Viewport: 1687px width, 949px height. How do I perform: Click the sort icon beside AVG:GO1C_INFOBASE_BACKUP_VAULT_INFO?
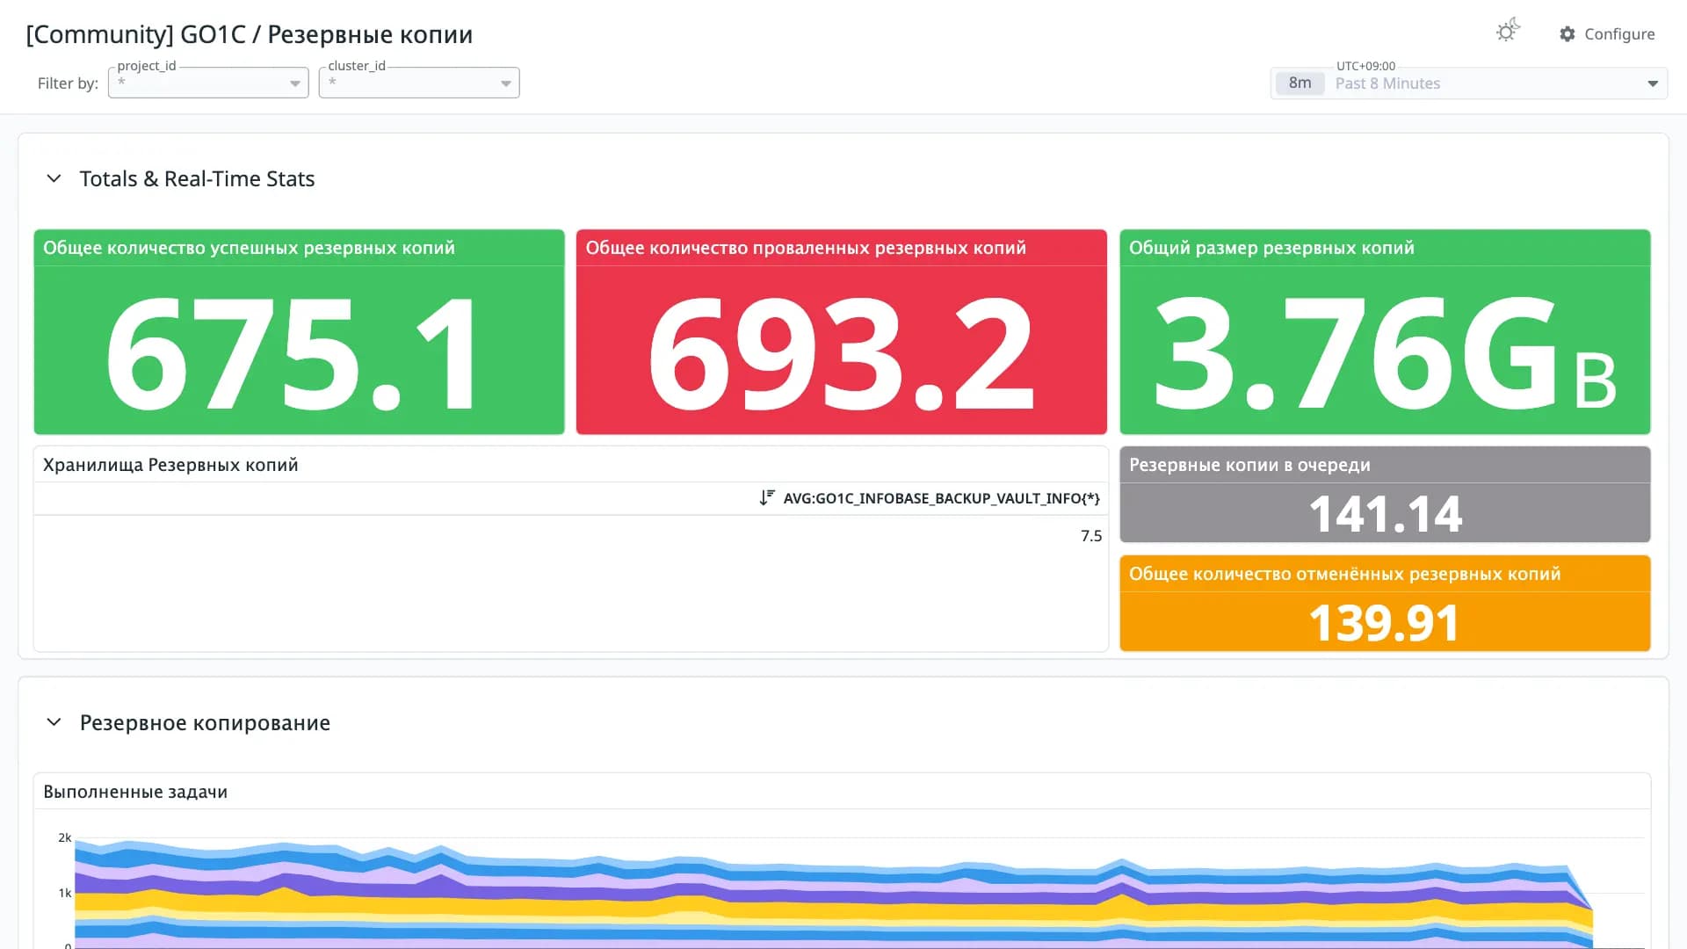coord(767,498)
